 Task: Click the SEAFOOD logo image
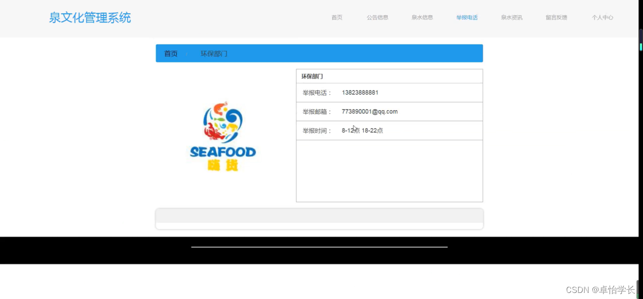click(x=223, y=136)
